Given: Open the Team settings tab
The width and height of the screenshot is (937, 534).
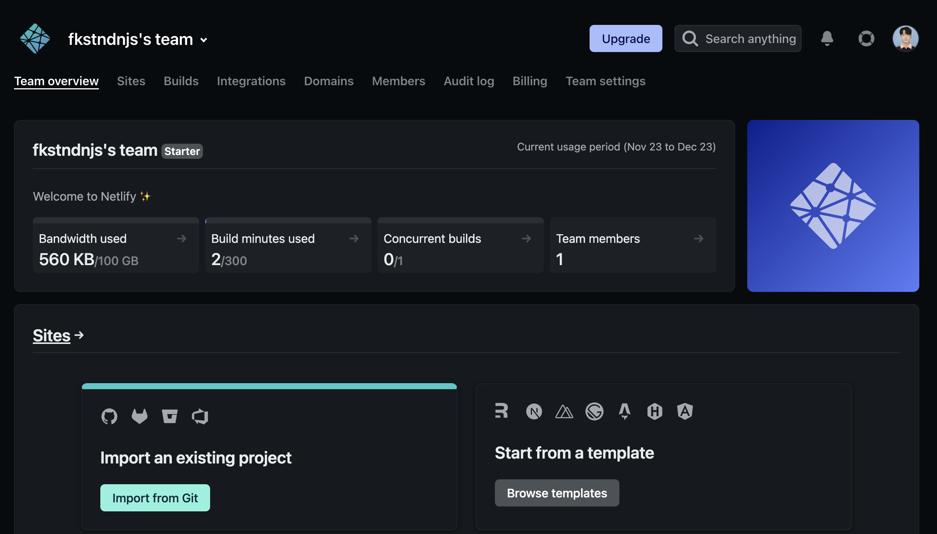Looking at the screenshot, I should tap(605, 81).
